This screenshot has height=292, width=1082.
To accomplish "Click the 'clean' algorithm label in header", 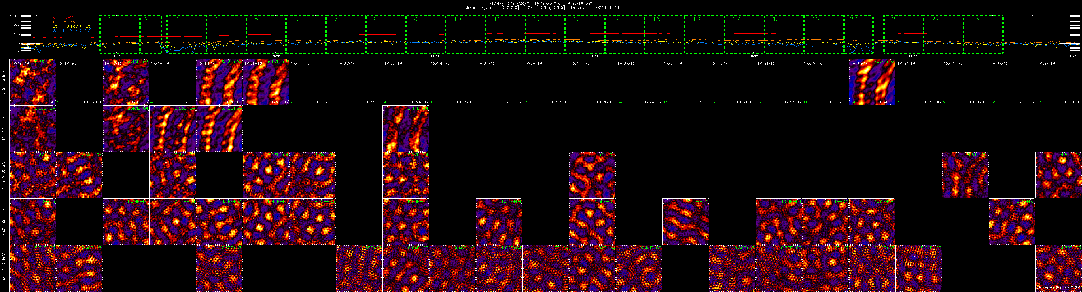I will 469,7.
